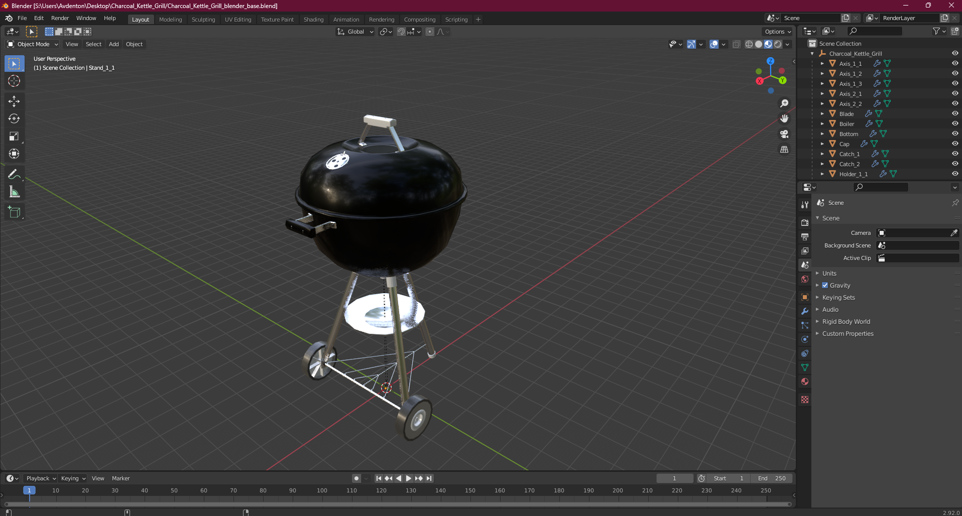Open the Material properties tab
This screenshot has width=962, height=516.
(805, 381)
